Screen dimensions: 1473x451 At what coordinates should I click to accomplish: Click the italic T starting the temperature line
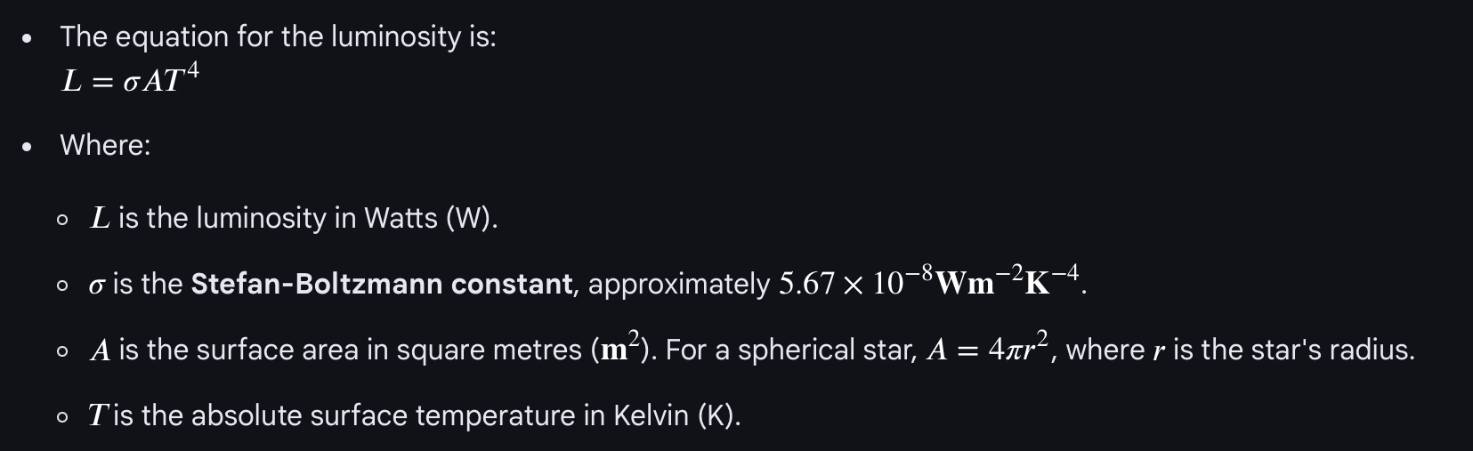tap(98, 415)
